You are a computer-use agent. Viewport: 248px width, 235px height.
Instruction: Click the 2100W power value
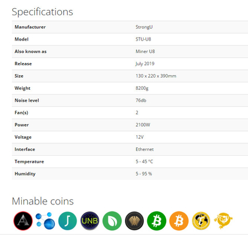[143, 125]
